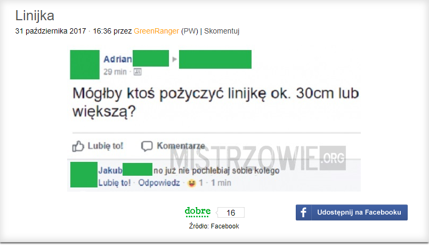Viewport: 429px width, 246px height.
Task: Click the Skomentuj link
Action: point(222,31)
